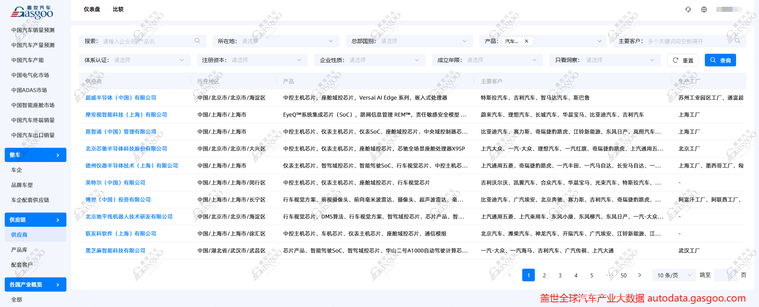Open the 企业性质 dropdown
759x307 pixels.
click(370, 60)
